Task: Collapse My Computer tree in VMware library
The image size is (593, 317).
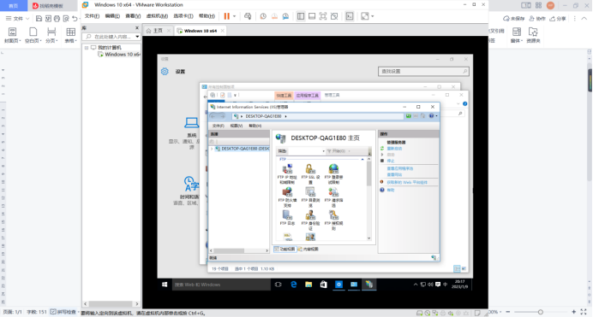Action: click(87, 48)
